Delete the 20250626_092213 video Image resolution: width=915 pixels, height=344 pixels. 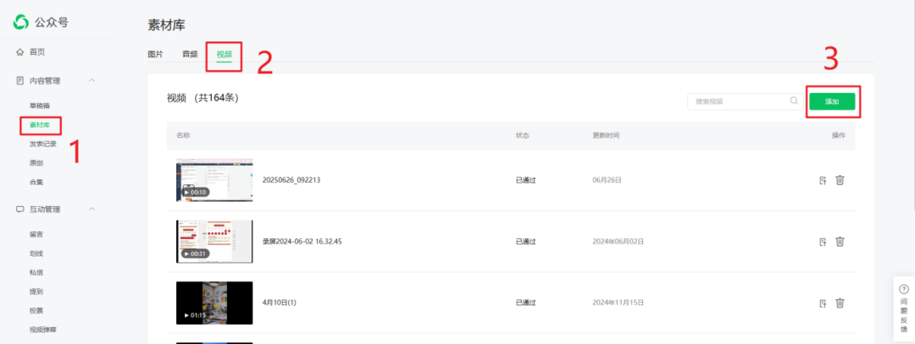[x=840, y=180]
